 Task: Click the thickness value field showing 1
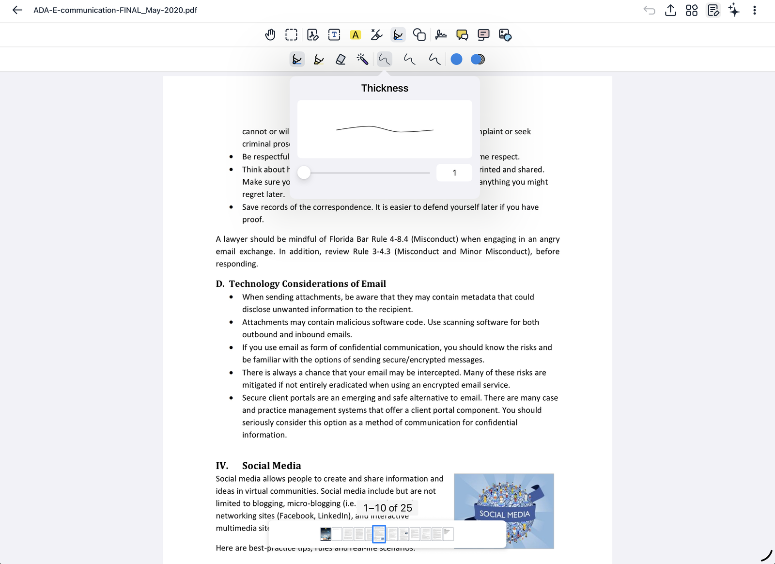click(x=454, y=172)
